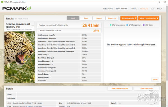
Task: Select Video Group Chat playback 3 v2 row
Action: [x=69, y=48]
